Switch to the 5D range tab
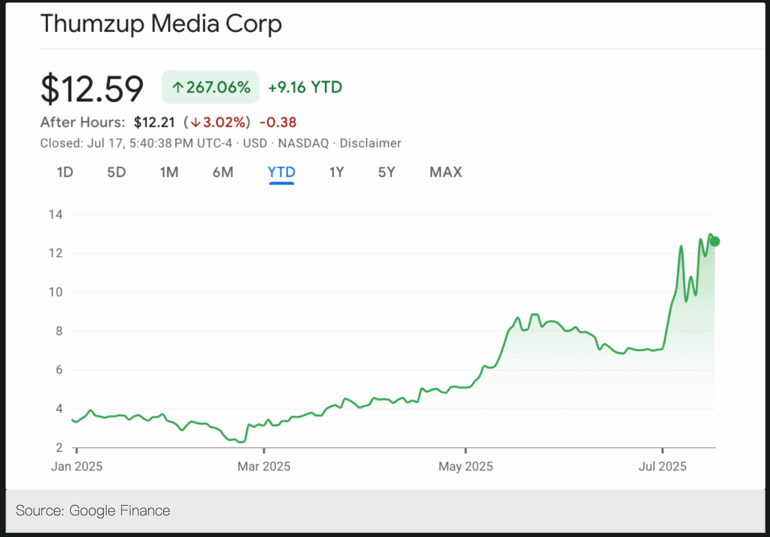 (x=117, y=172)
